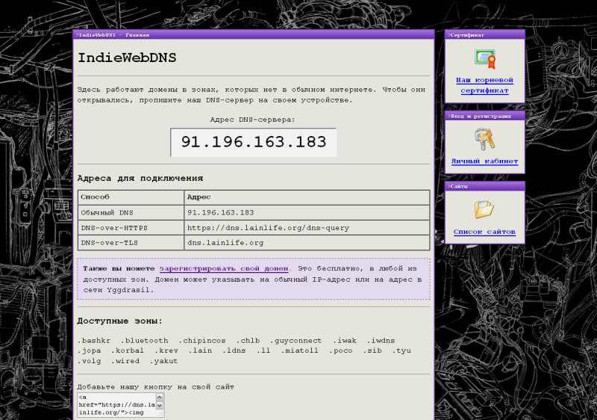Click the 91.196.163.183 cell in the table

[x=307, y=213]
